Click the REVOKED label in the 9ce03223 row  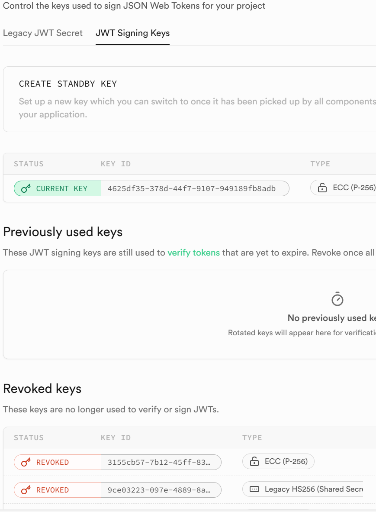(x=52, y=490)
